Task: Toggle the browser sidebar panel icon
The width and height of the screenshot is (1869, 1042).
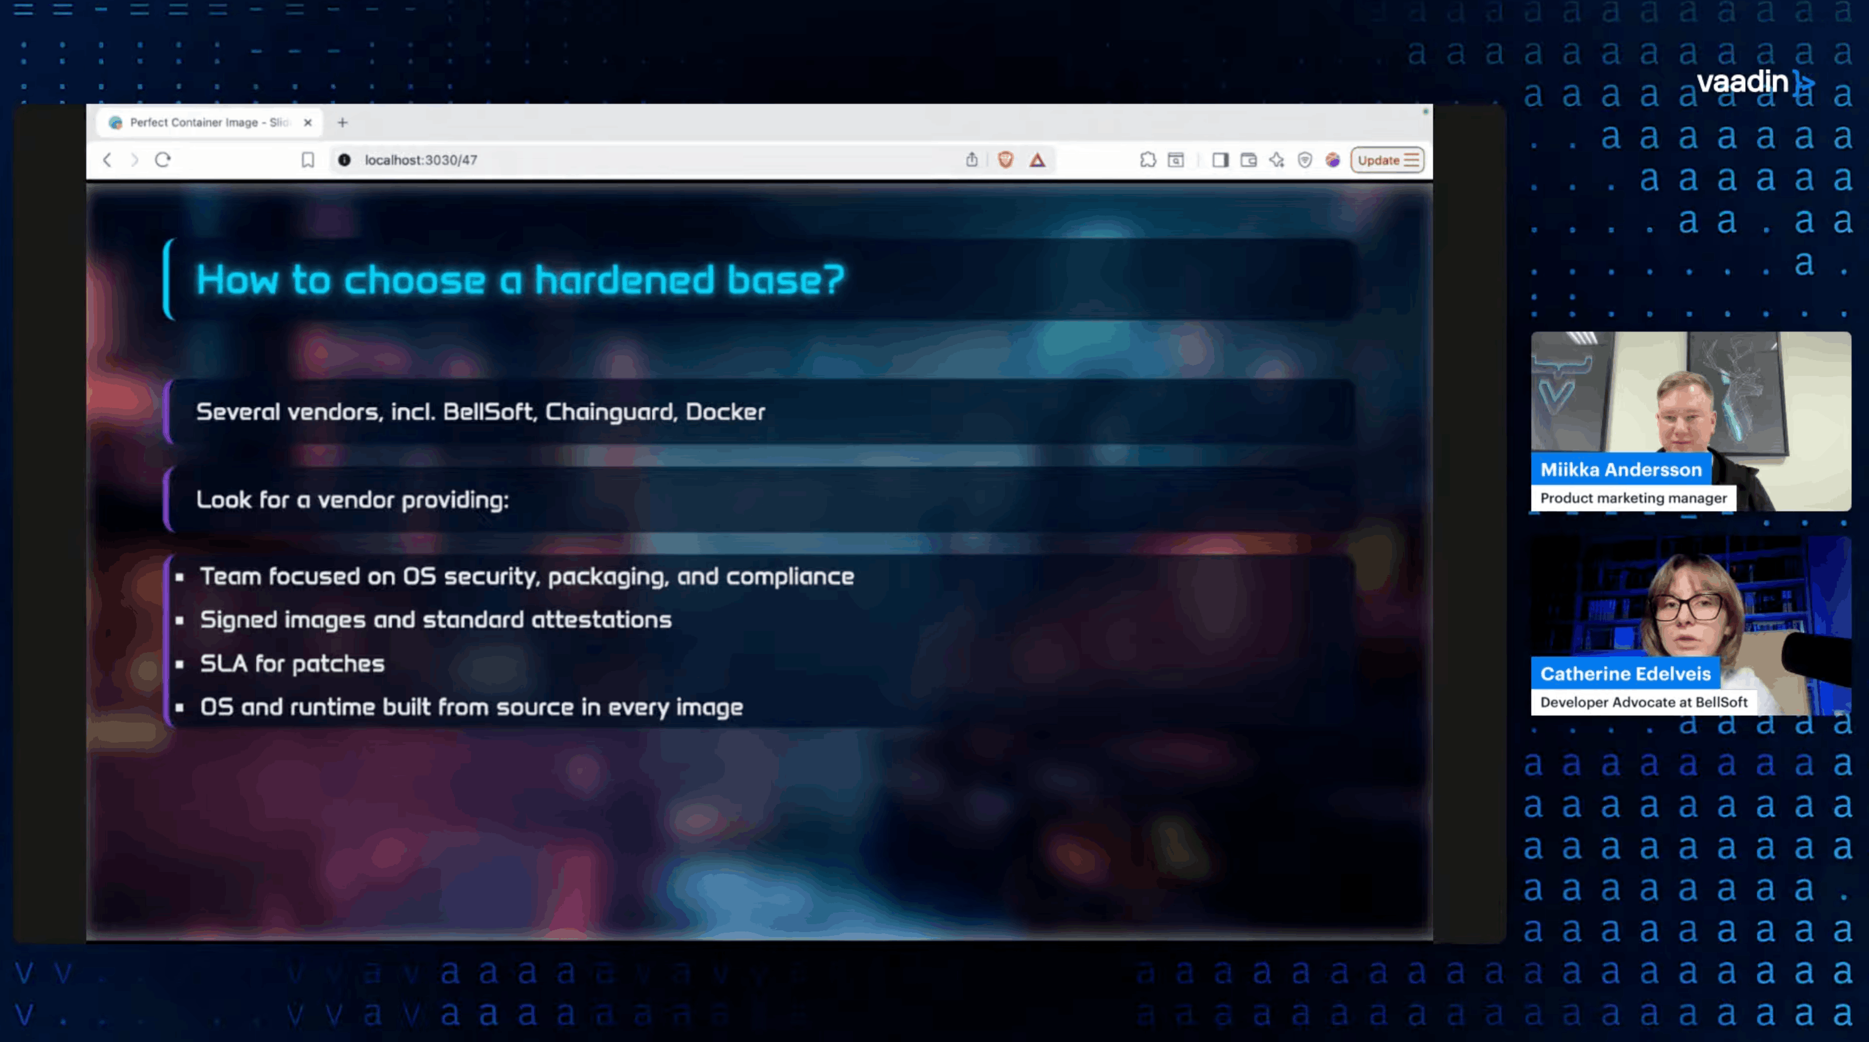Action: click(x=1220, y=160)
